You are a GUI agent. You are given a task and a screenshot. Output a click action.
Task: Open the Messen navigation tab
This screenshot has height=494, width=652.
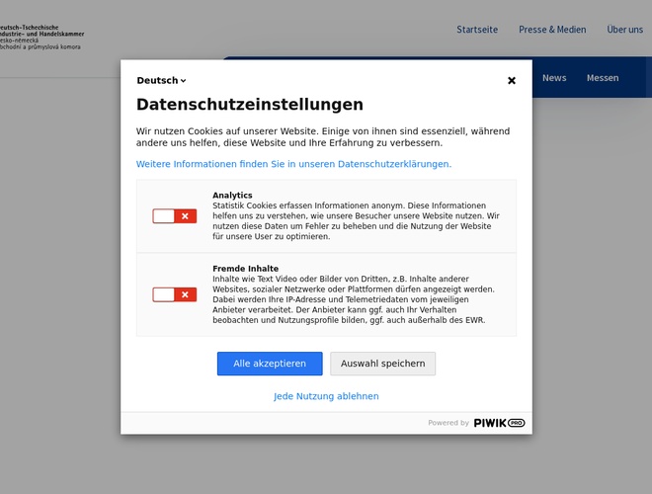tap(603, 78)
